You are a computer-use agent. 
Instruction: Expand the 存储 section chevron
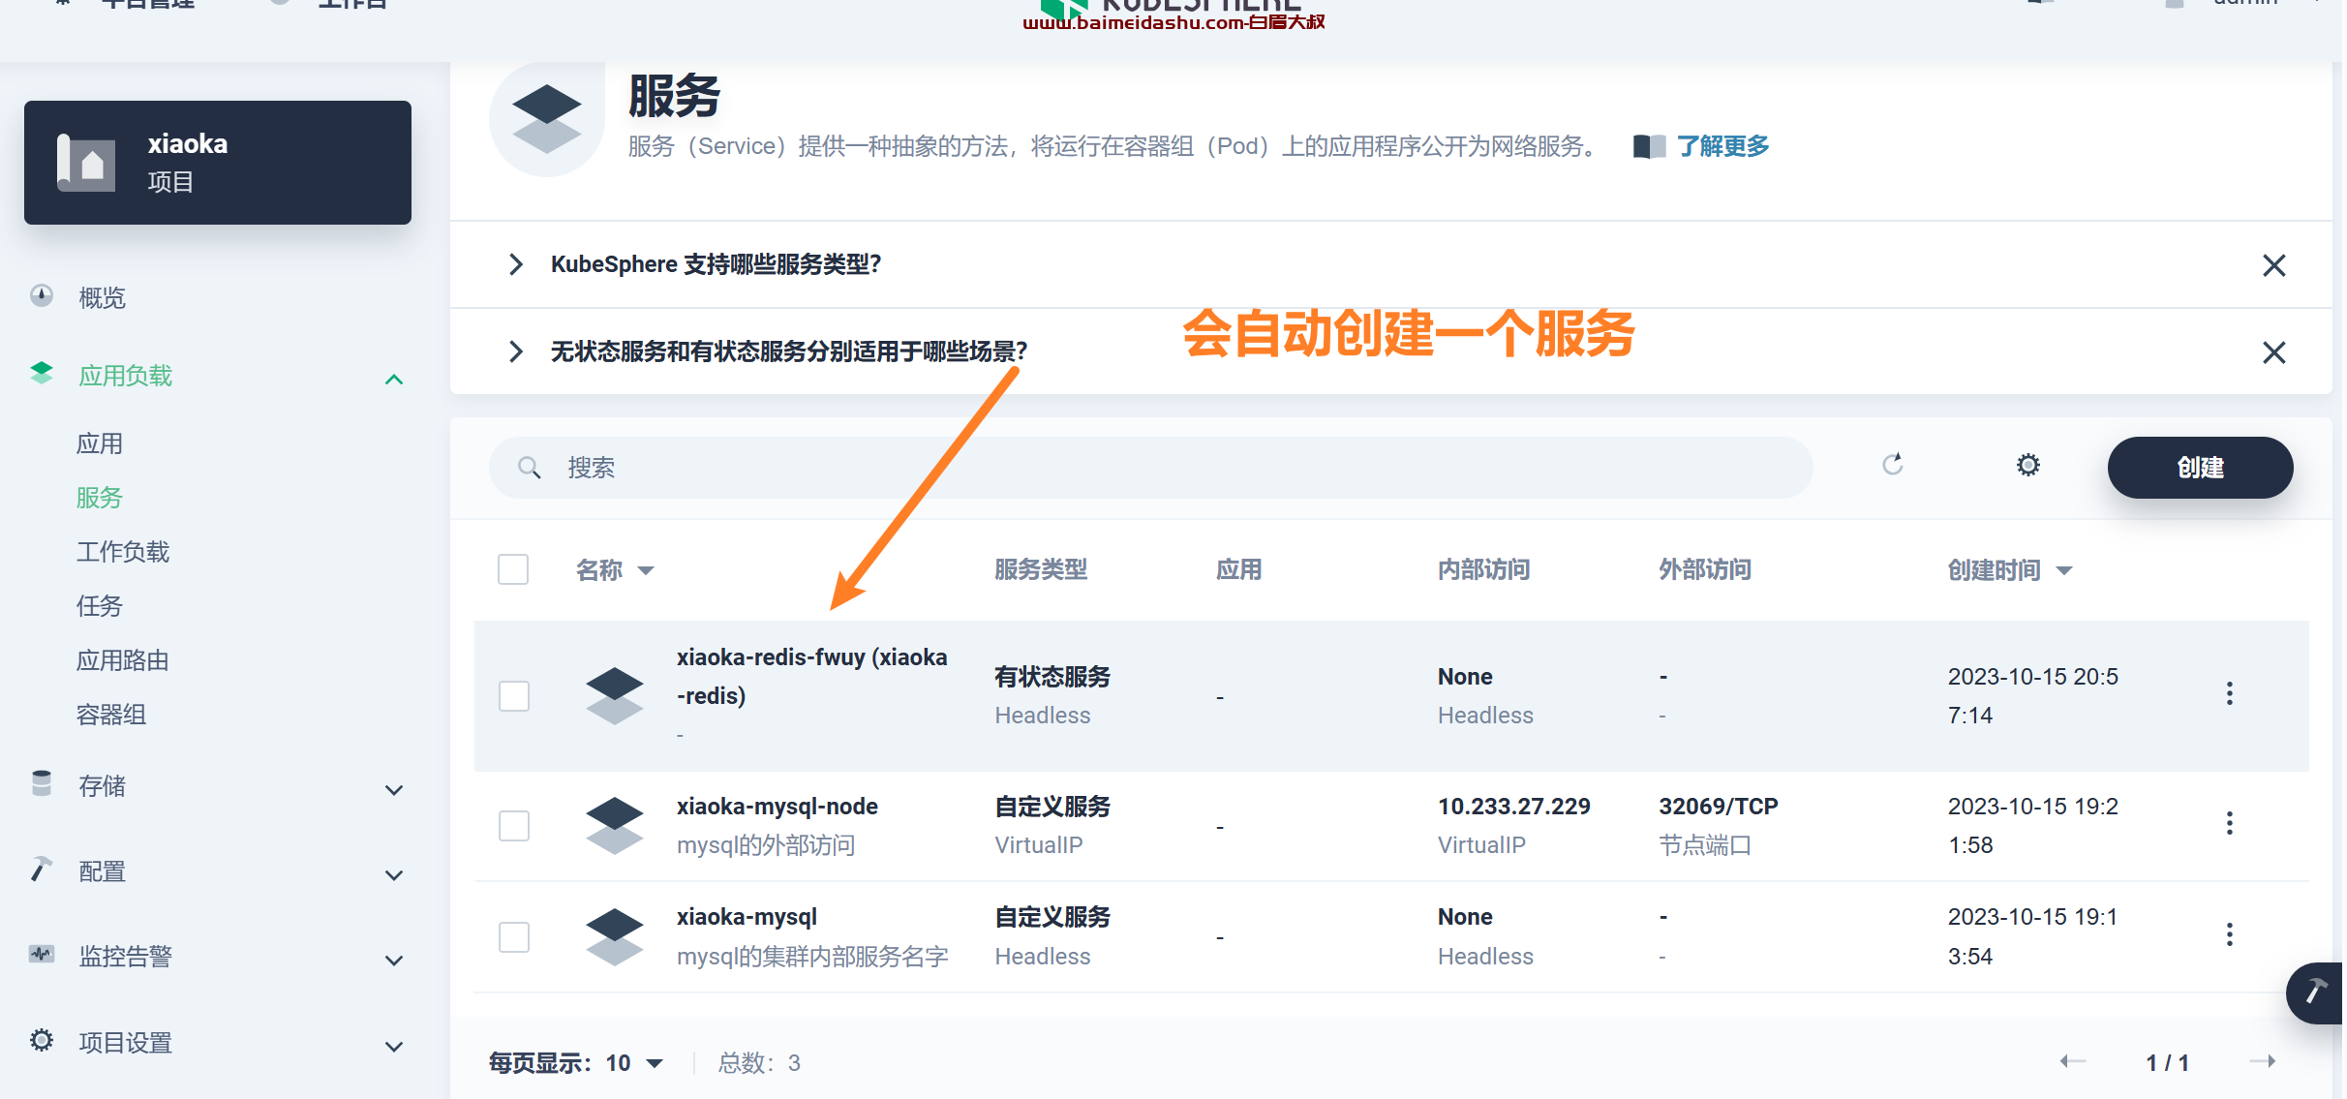pyautogui.click(x=394, y=790)
